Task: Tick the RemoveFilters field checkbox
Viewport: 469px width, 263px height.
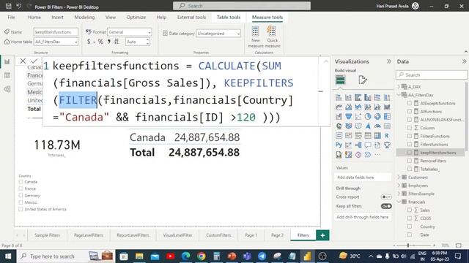Action: [x=409, y=161]
